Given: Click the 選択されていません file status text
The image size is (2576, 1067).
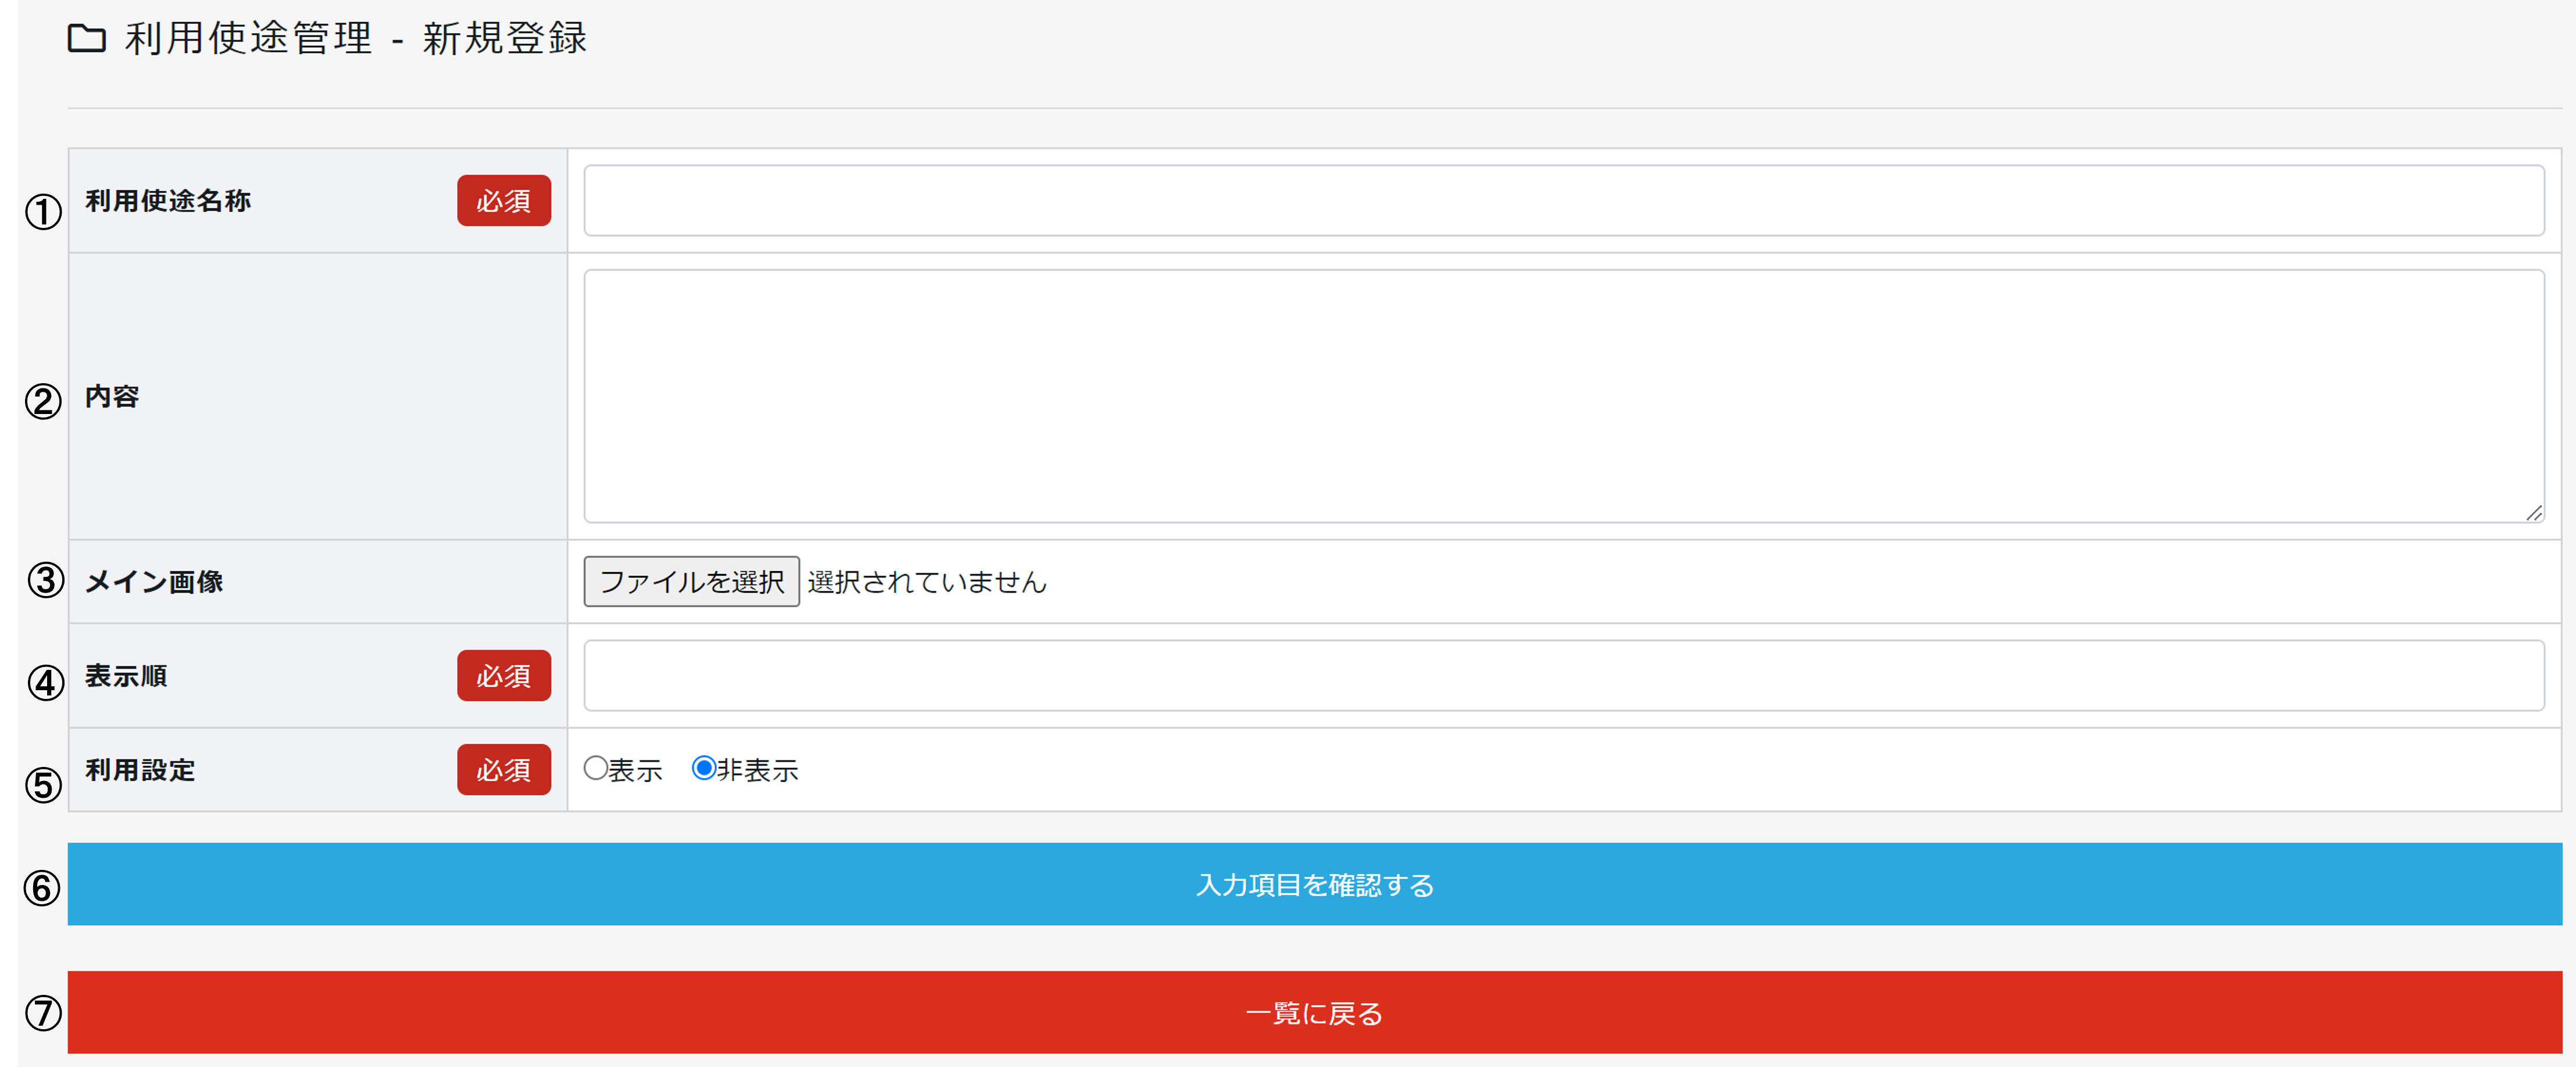Looking at the screenshot, I should (927, 582).
